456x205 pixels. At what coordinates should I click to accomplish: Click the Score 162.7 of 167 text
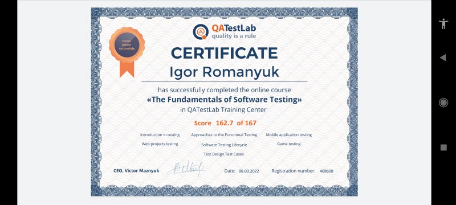point(225,123)
